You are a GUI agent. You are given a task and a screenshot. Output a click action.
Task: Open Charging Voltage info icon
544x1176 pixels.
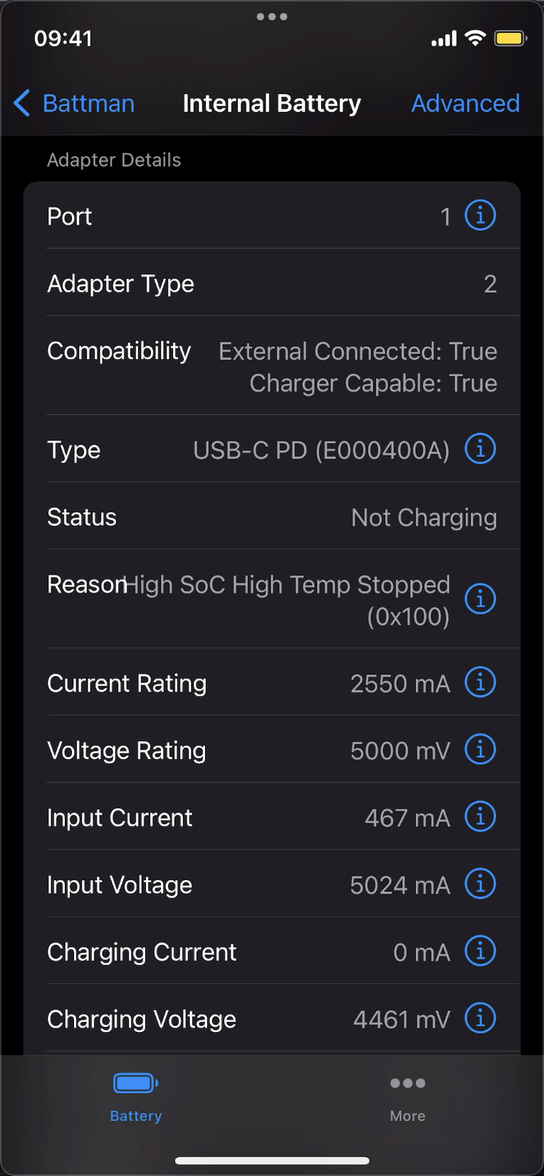tap(480, 1018)
